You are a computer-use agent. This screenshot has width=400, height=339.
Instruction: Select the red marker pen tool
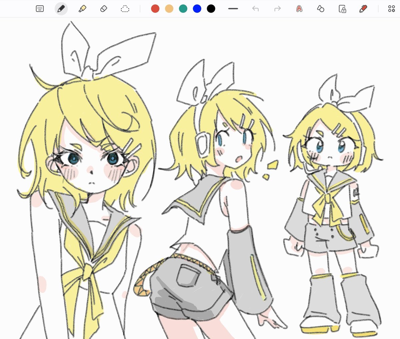pyautogui.click(x=363, y=9)
